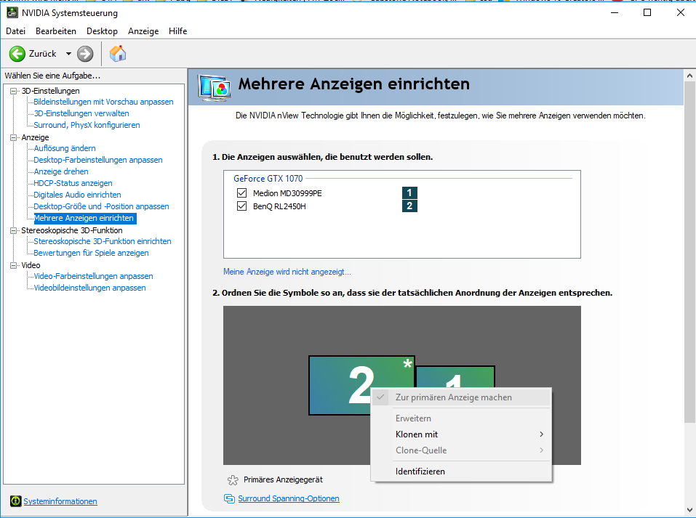Image resolution: width=696 pixels, height=518 pixels.
Task: Click Meine Anzeige wird nicht angezeigt link
Action: click(x=287, y=272)
